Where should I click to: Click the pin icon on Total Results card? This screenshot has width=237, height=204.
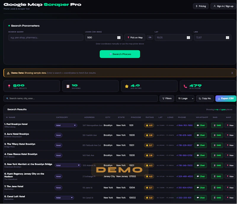coord(9,86)
